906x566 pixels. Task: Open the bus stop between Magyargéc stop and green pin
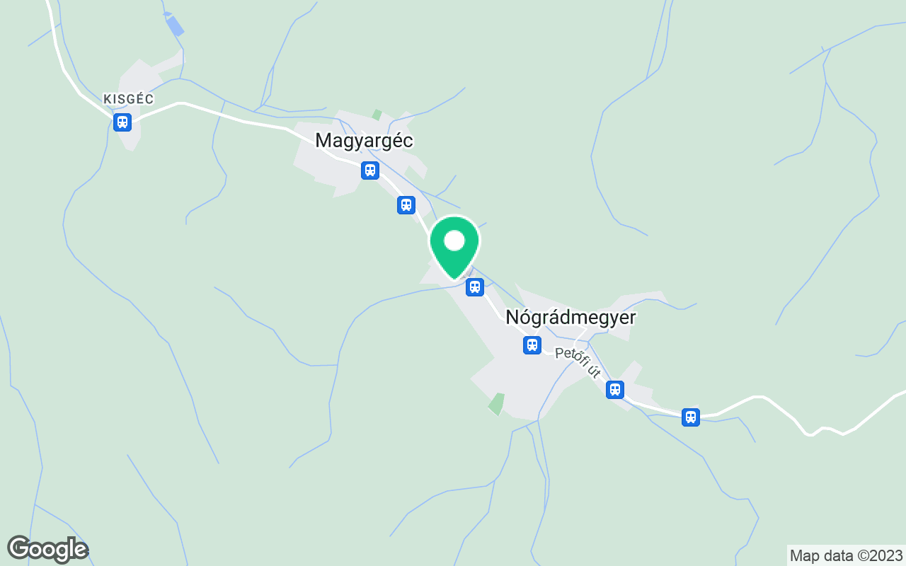click(x=406, y=205)
